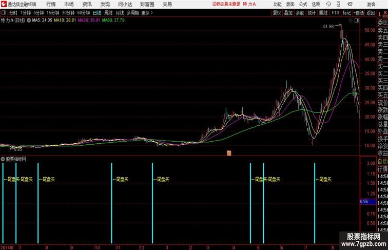Select the 月线 monthly tab
Viewport: 388px width, 250px height.
[120, 13]
